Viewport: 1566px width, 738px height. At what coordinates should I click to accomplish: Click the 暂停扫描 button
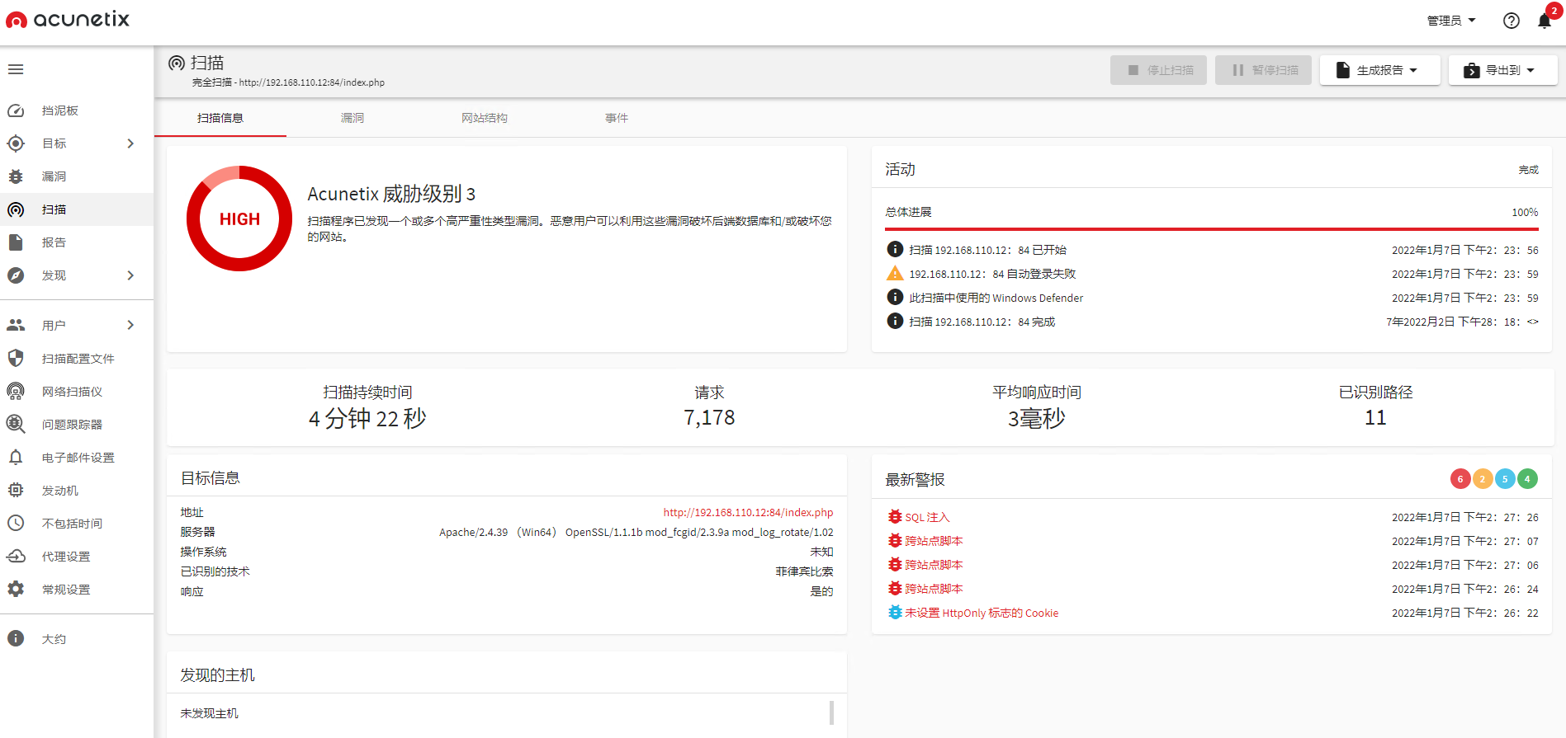pyautogui.click(x=1263, y=70)
